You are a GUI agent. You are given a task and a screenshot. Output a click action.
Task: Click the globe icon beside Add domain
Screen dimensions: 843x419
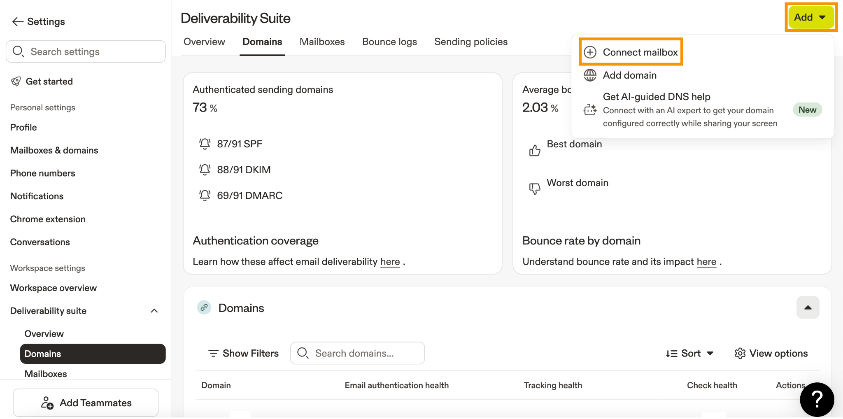[590, 75]
